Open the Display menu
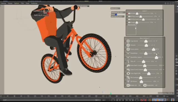Viewport: 178px width, 102px height. pos(10,3)
